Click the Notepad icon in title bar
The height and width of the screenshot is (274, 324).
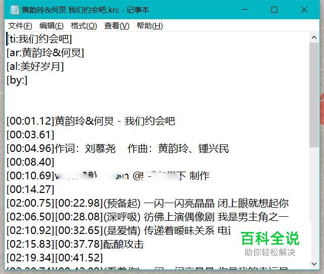(14, 10)
